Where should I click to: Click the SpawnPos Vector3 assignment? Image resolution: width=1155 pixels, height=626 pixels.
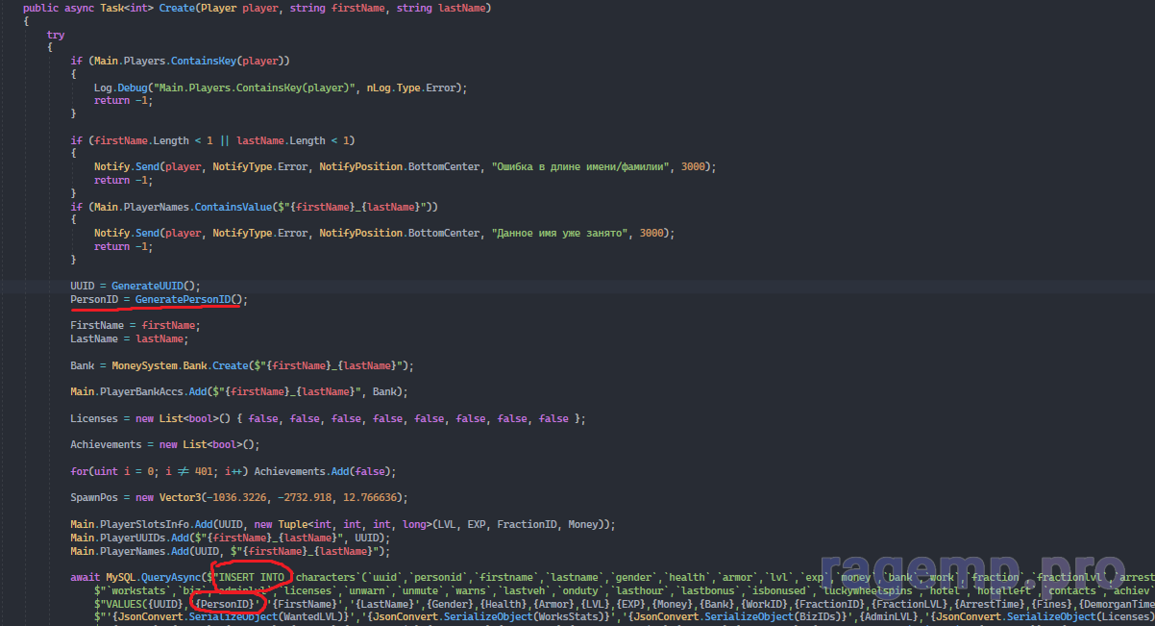238,497
